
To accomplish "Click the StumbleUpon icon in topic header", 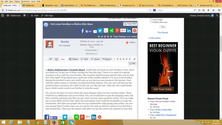I will point(135,31).
